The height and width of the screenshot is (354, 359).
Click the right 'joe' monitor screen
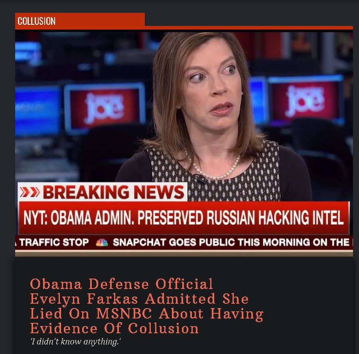306,100
